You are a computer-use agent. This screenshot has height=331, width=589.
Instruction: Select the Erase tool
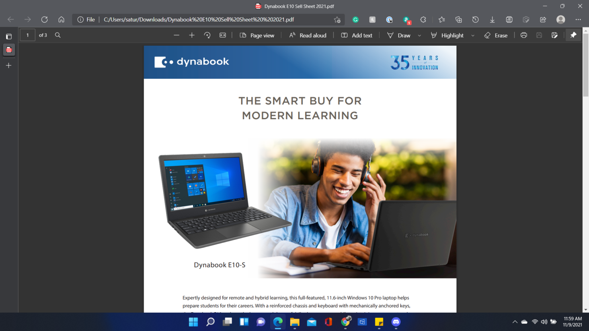point(496,35)
